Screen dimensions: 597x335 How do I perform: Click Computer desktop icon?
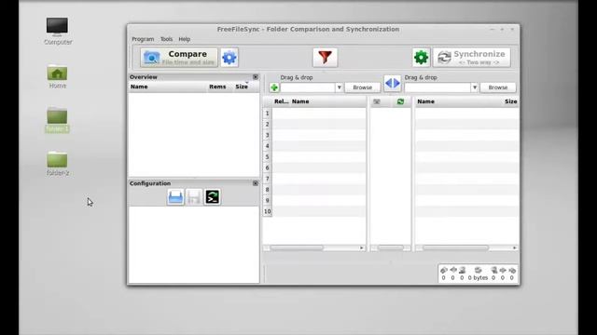pyautogui.click(x=58, y=31)
